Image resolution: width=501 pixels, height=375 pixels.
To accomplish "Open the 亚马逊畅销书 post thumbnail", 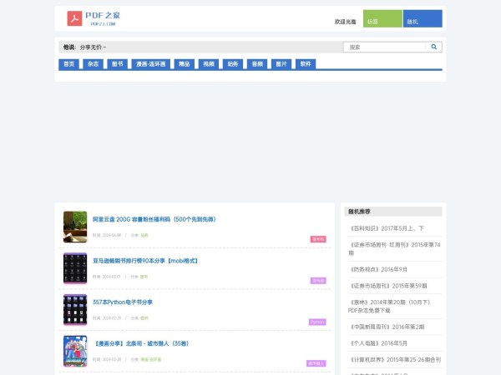I will pyautogui.click(x=75, y=267).
